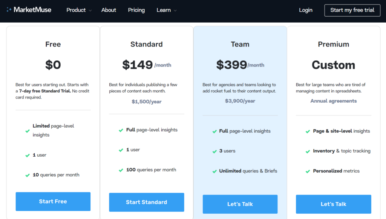Click the MarketMuse logo
386x219 pixels.
tap(29, 10)
